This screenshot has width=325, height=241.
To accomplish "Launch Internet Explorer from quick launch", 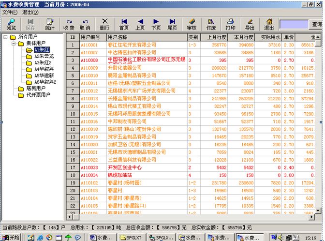I will coord(40,238).
